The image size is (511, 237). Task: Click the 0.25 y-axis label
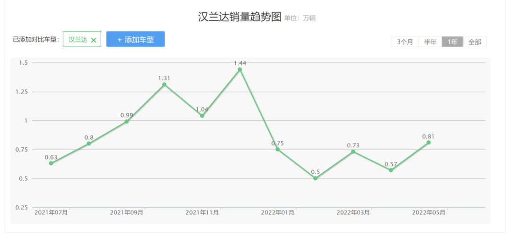click(x=21, y=207)
